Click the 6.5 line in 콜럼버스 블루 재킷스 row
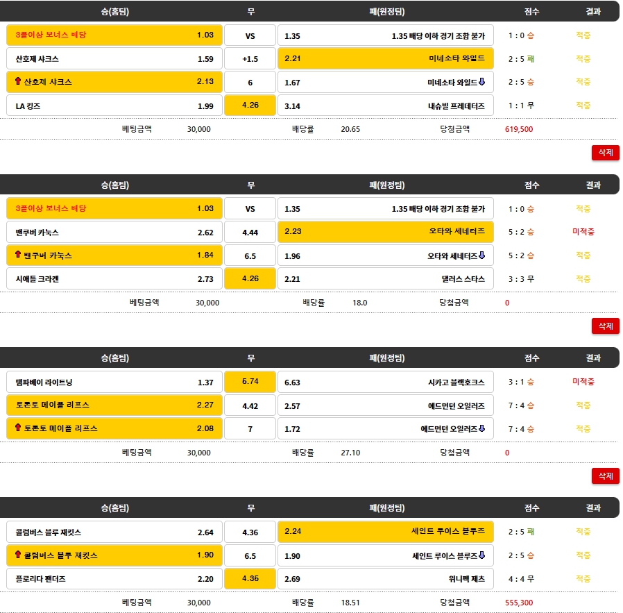623x613 pixels. pyautogui.click(x=250, y=556)
